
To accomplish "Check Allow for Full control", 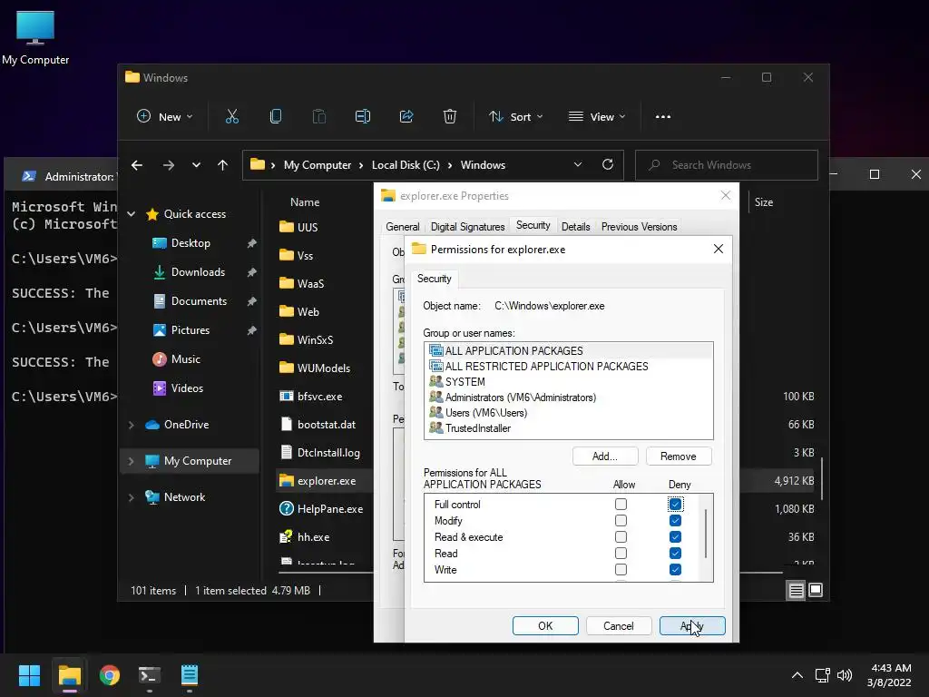I will 621,505.
